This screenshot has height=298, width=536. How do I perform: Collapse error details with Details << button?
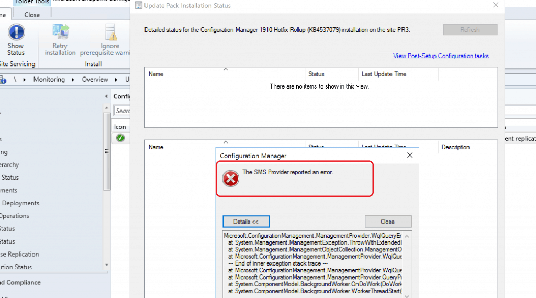(245, 222)
